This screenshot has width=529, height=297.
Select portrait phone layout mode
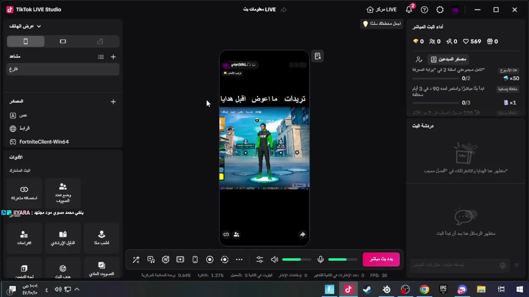(26, 41)
